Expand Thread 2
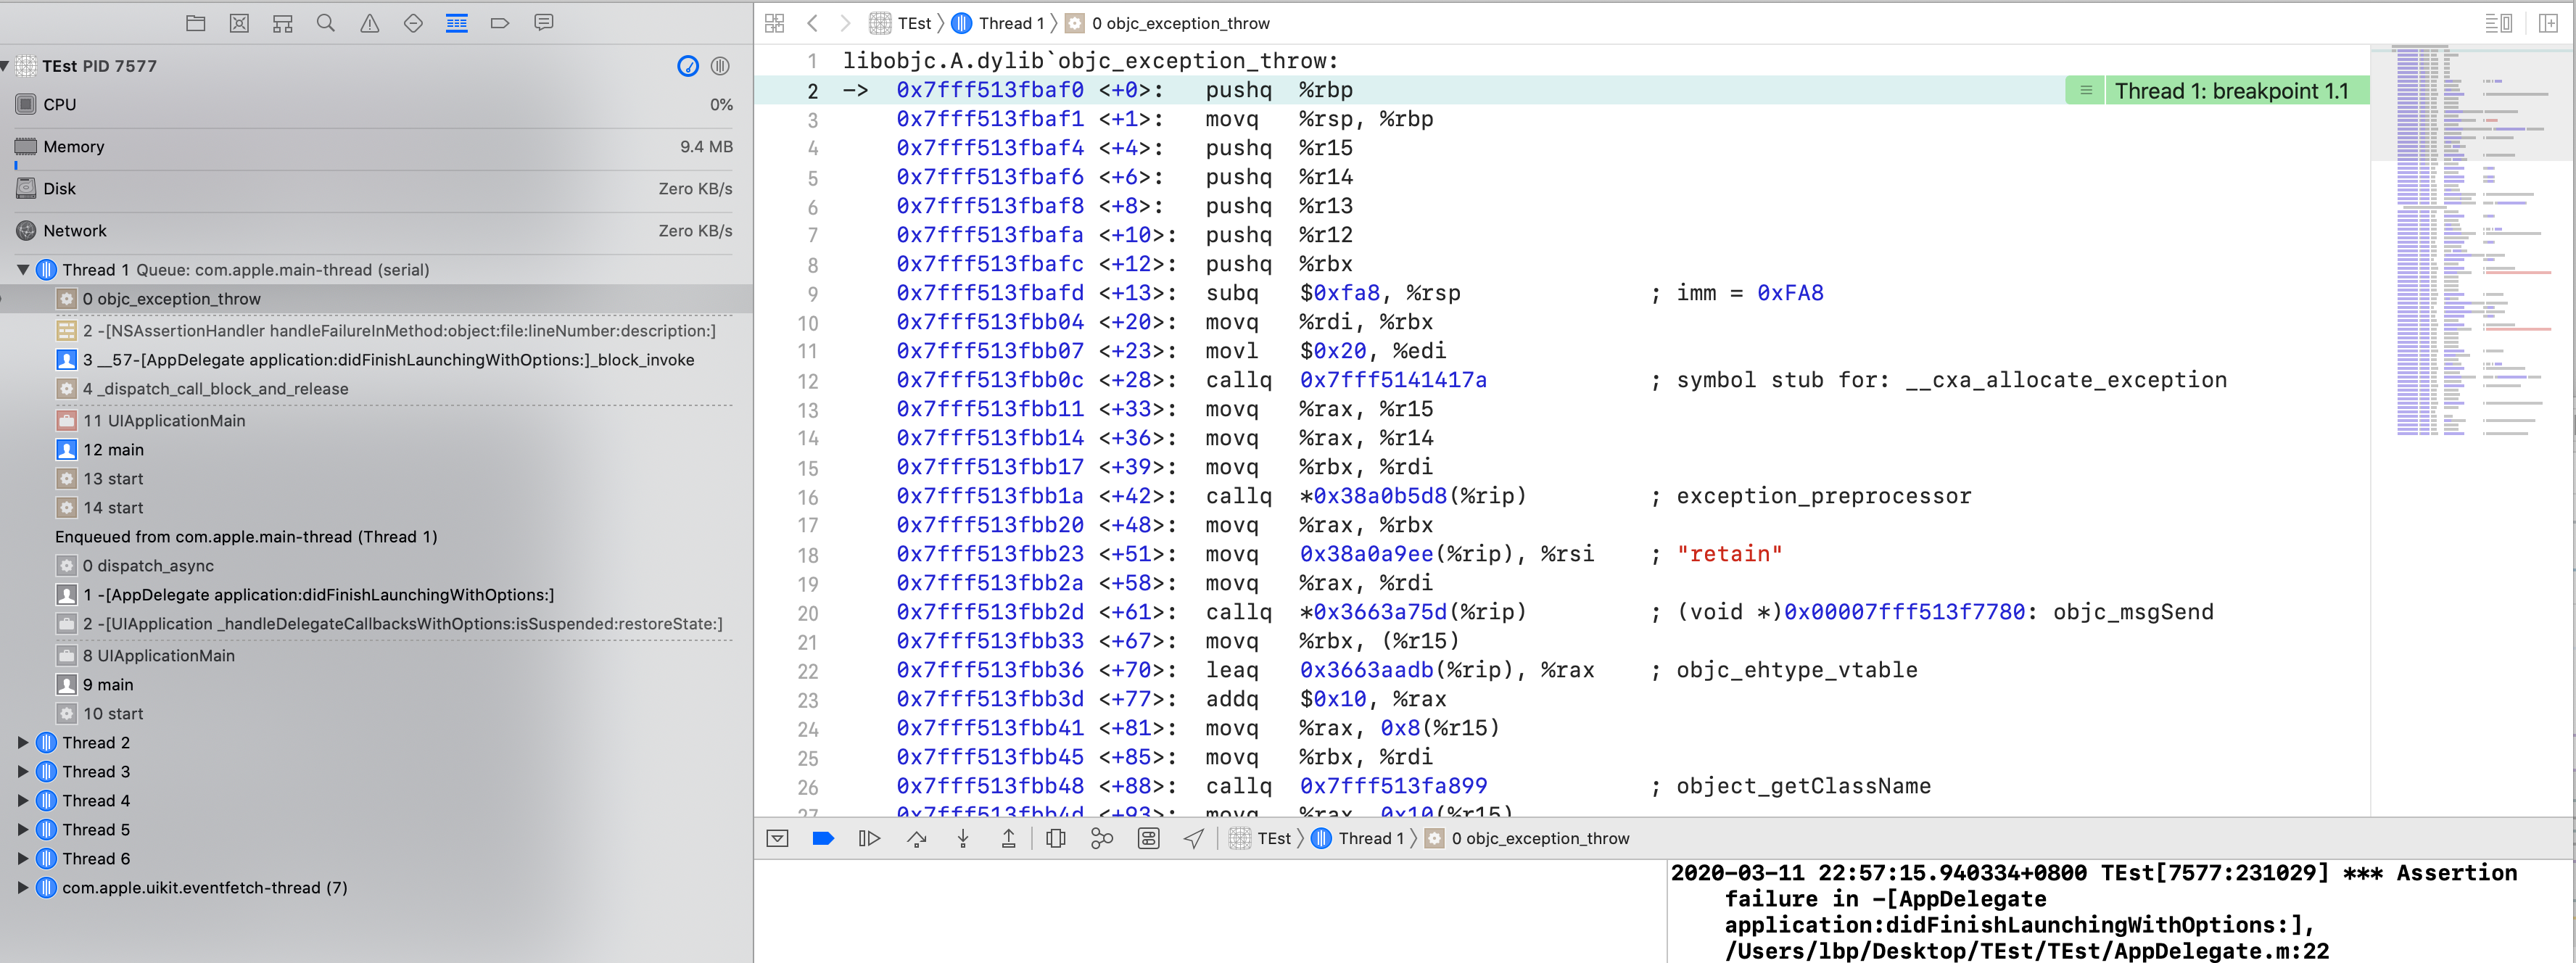The width and height of the screenshot is (2576, 963). [x=23, y=743]
